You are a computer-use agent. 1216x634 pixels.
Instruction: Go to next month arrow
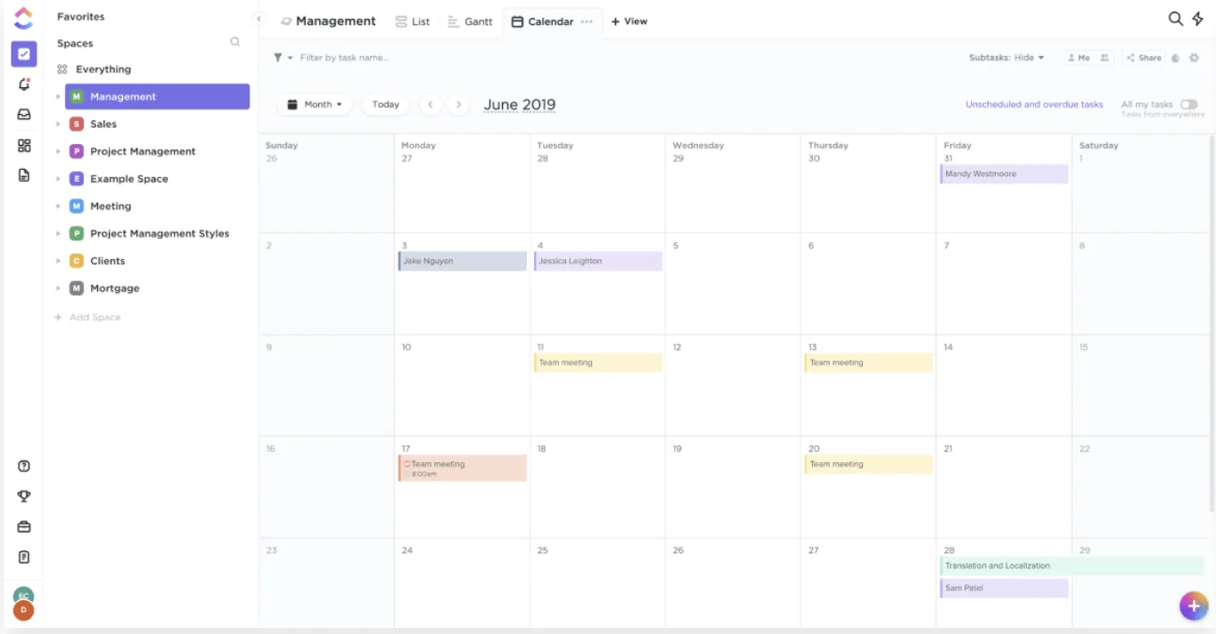(458, 104)
